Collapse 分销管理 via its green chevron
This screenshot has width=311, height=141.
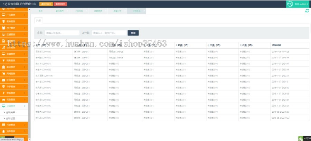tap(25, 106)
